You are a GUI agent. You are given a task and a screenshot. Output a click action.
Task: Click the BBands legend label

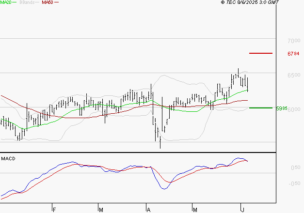[27, 2]
